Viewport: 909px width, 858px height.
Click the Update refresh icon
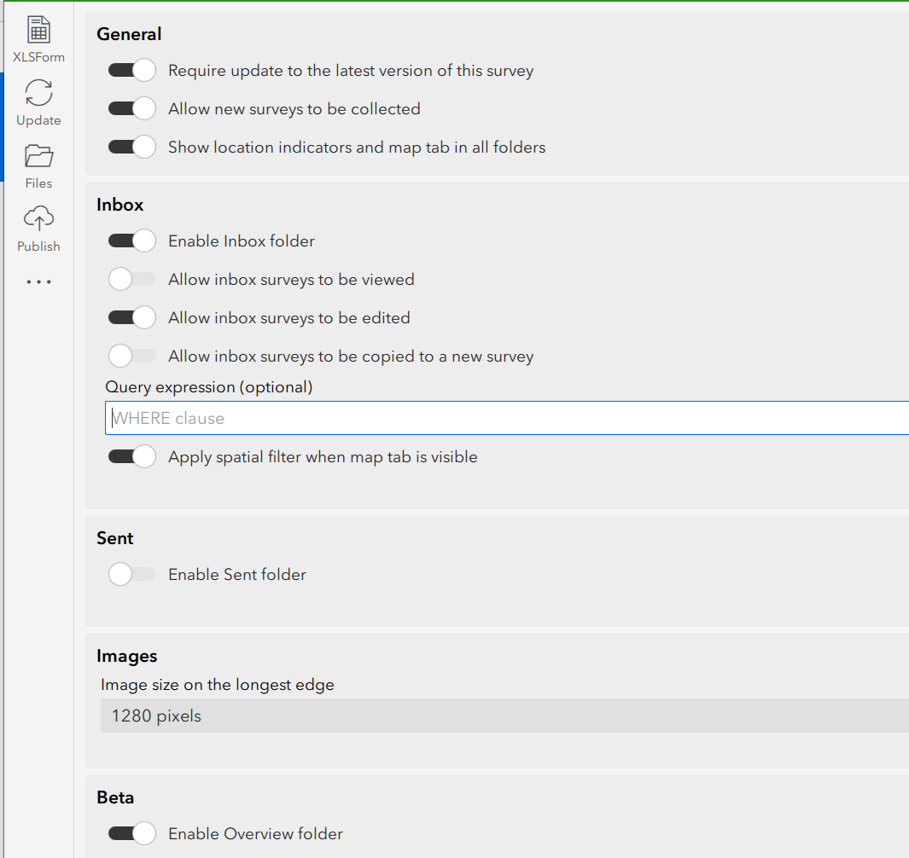click(x=38, y=93)
